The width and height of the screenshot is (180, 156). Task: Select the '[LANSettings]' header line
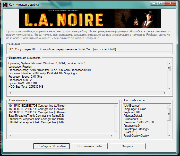[132, 106]
